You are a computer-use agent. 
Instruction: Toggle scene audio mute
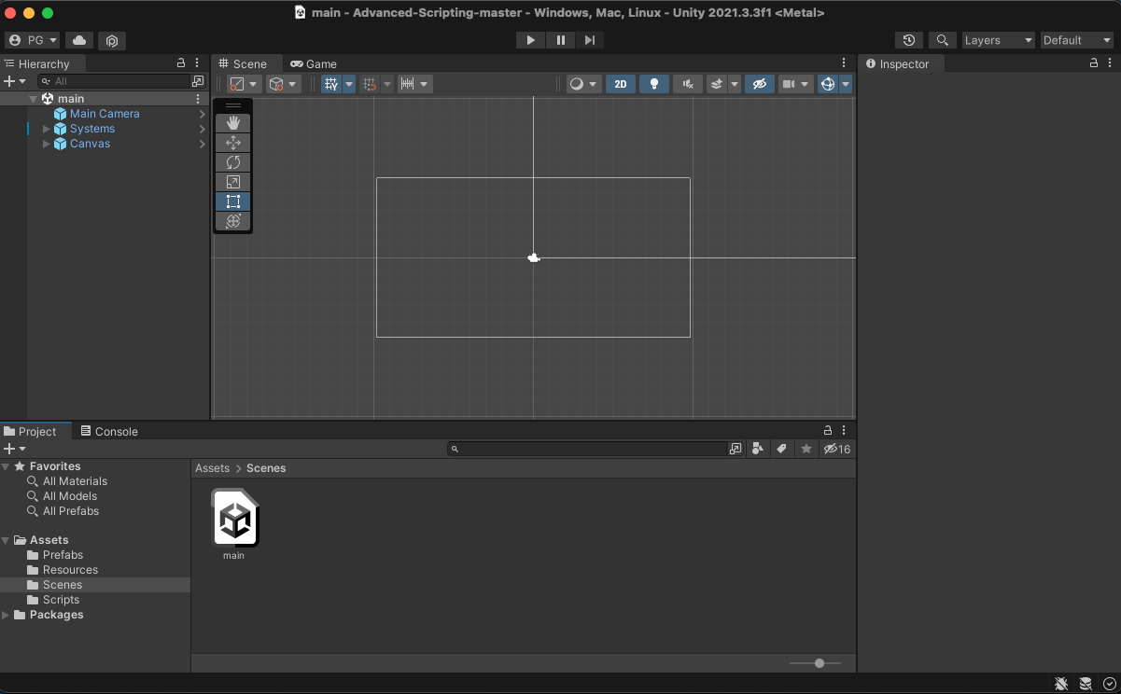(x=688, y=84)
